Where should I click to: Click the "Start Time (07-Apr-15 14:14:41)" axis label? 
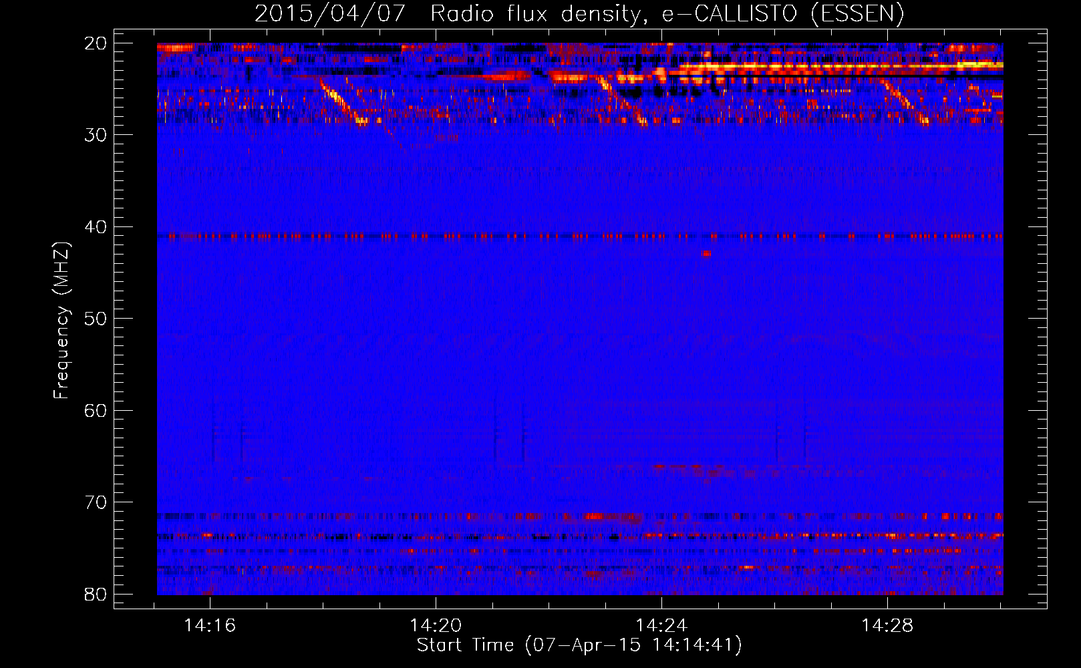[579, 645]
